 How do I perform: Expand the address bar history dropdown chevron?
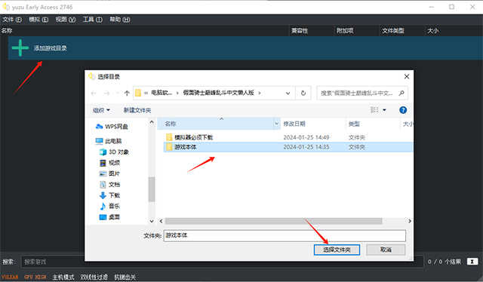[288, 93]
